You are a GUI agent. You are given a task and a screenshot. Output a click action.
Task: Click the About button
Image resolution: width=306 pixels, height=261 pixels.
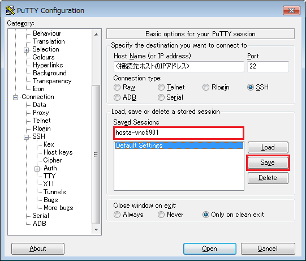[38, 249]
